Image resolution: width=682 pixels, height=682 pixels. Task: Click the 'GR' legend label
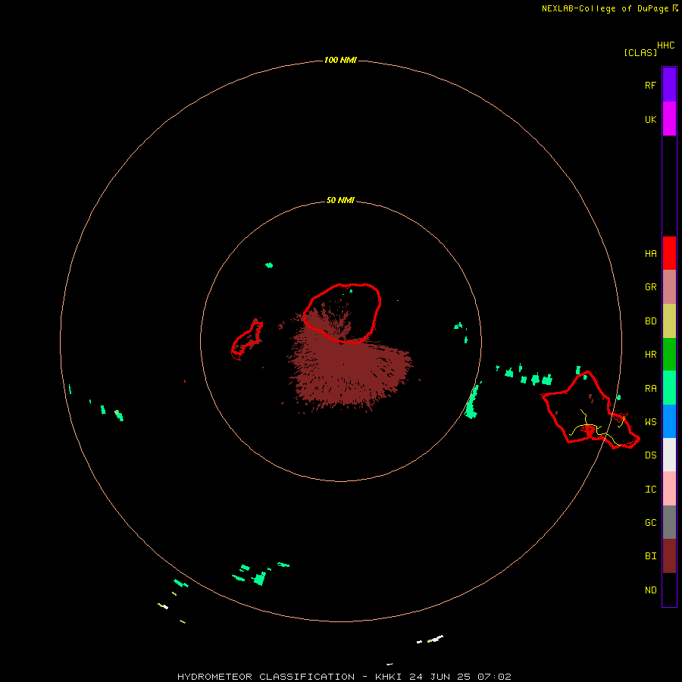coord(650,287)
